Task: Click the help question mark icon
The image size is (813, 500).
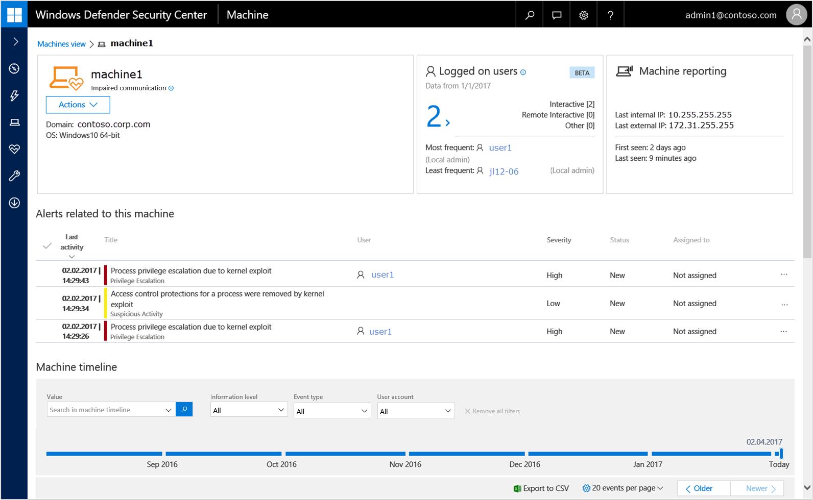Action: [610, 15]
